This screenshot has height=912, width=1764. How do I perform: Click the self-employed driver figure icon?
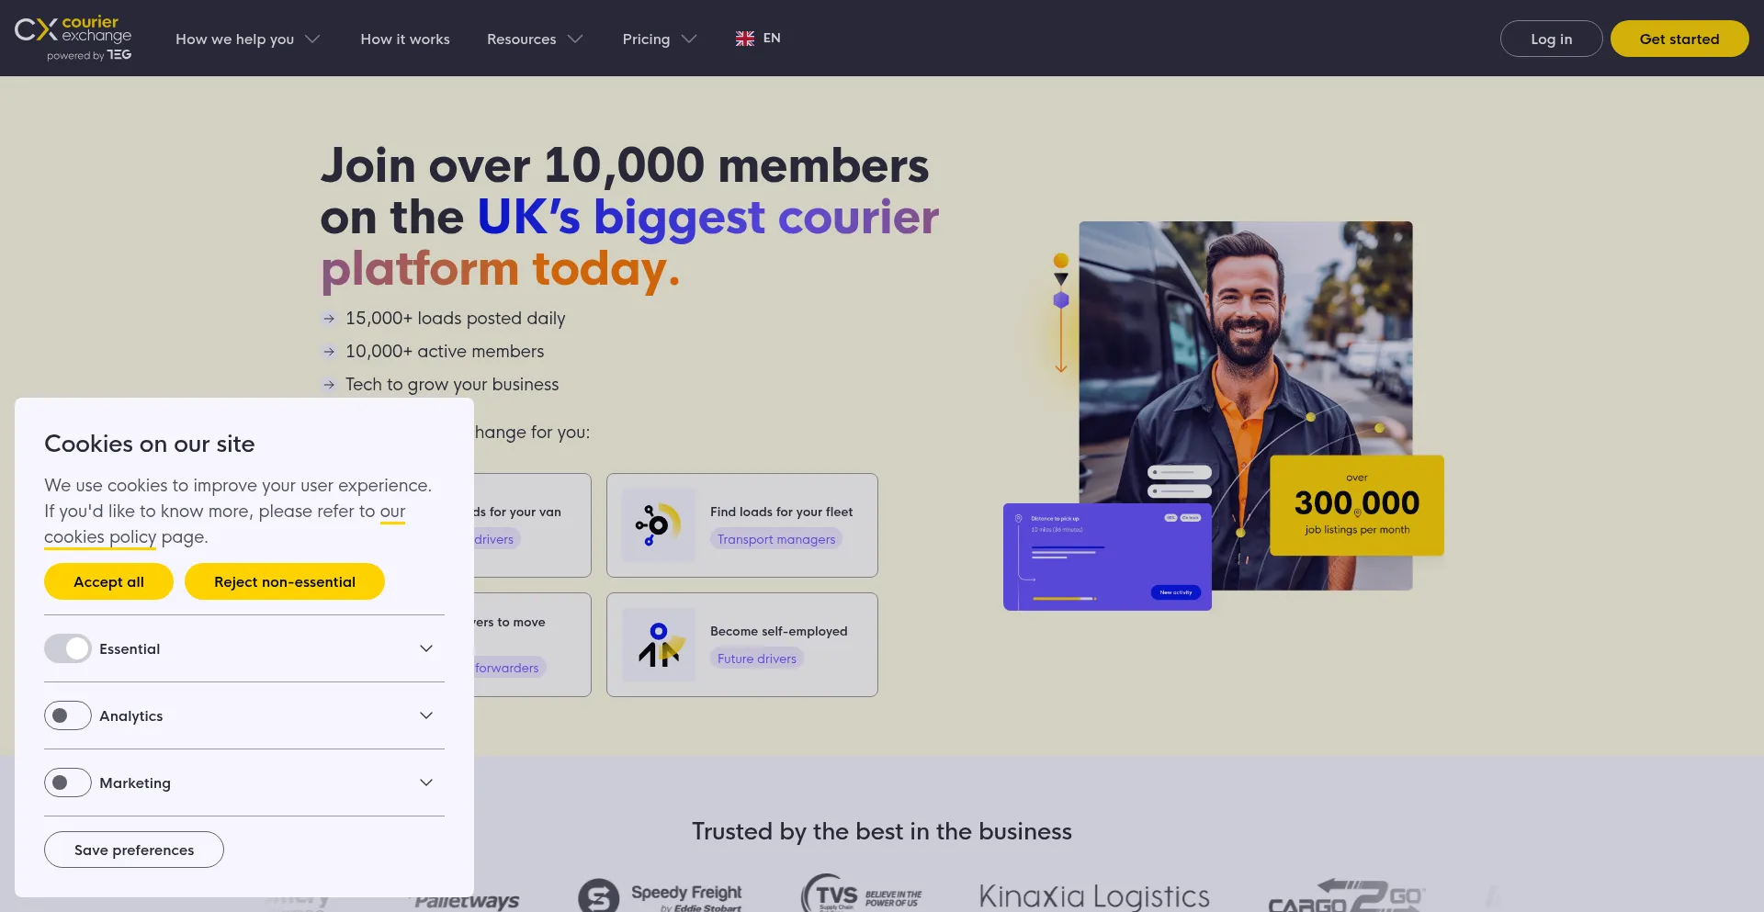(x=658, y=645)
